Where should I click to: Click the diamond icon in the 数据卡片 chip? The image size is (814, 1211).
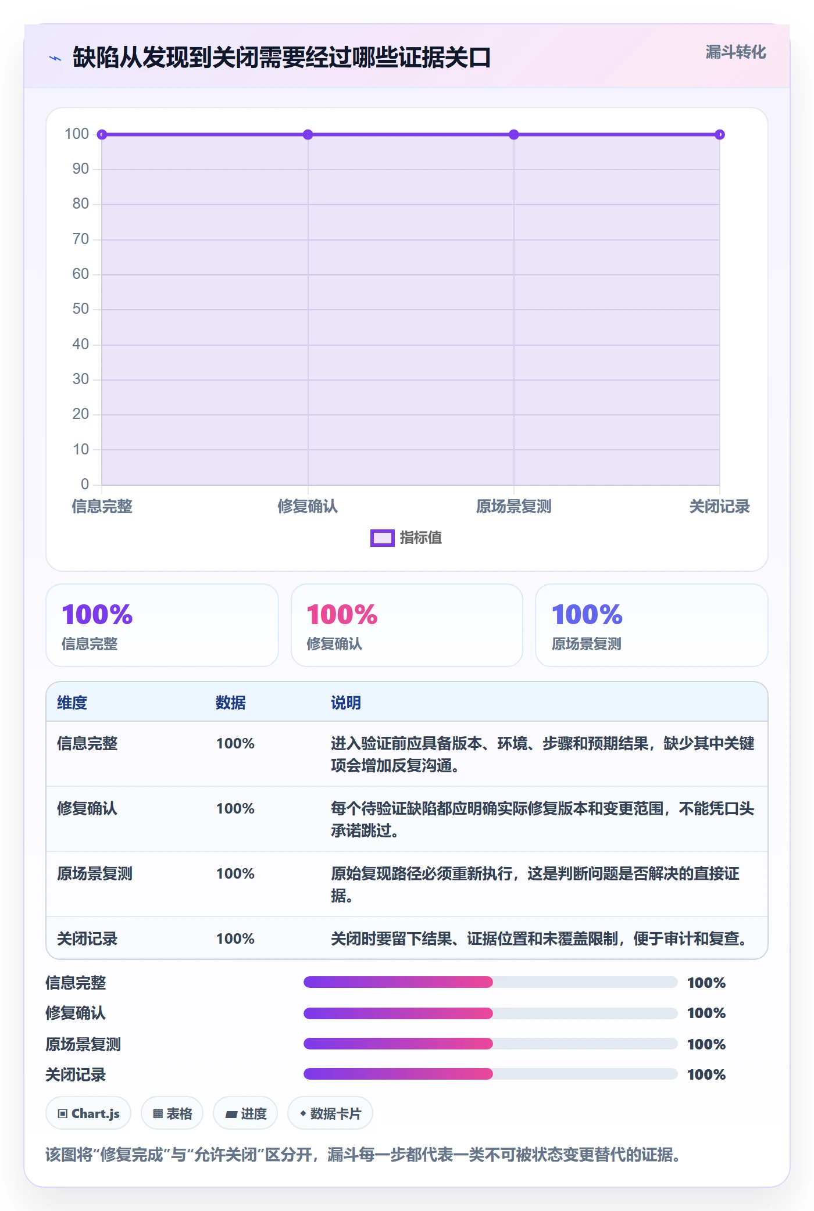click(303, 1113)
